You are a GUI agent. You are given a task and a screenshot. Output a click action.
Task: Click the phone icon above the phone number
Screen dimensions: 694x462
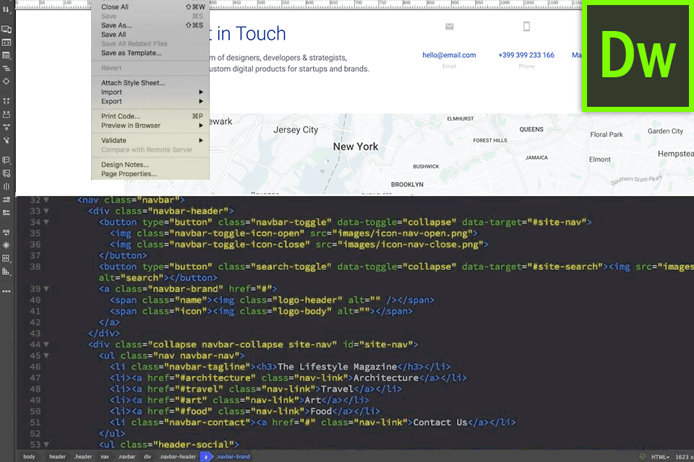(526, 27)
